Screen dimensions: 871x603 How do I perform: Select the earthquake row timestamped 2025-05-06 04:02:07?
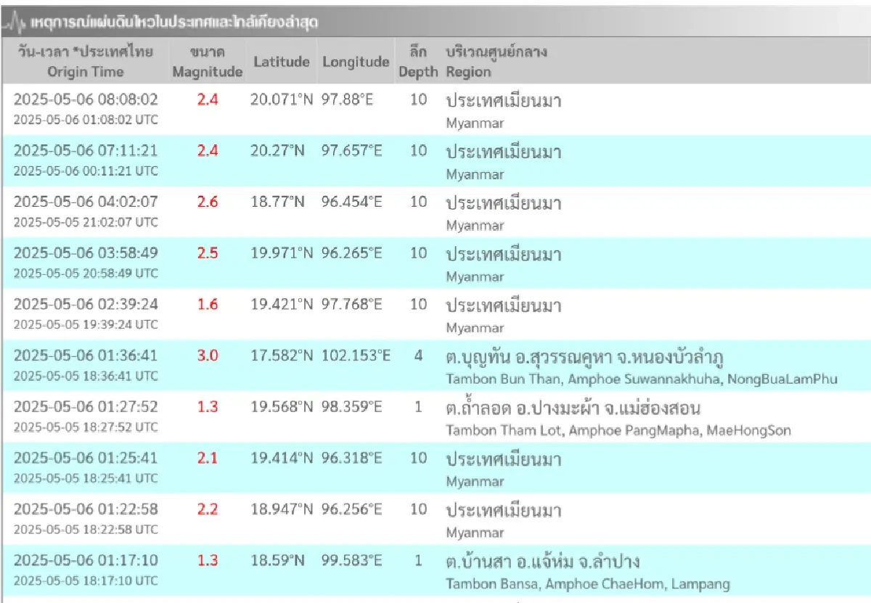tap(435, 212)
